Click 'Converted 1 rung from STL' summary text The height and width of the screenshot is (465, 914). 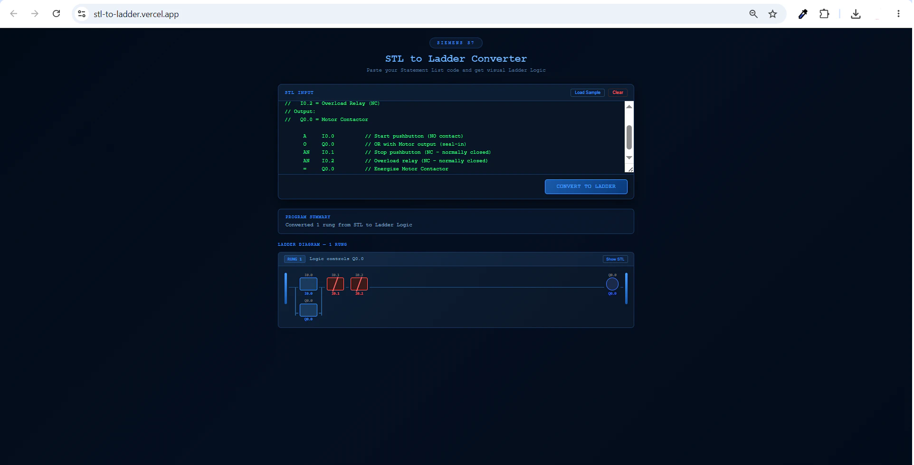click(x=349, y=225)
